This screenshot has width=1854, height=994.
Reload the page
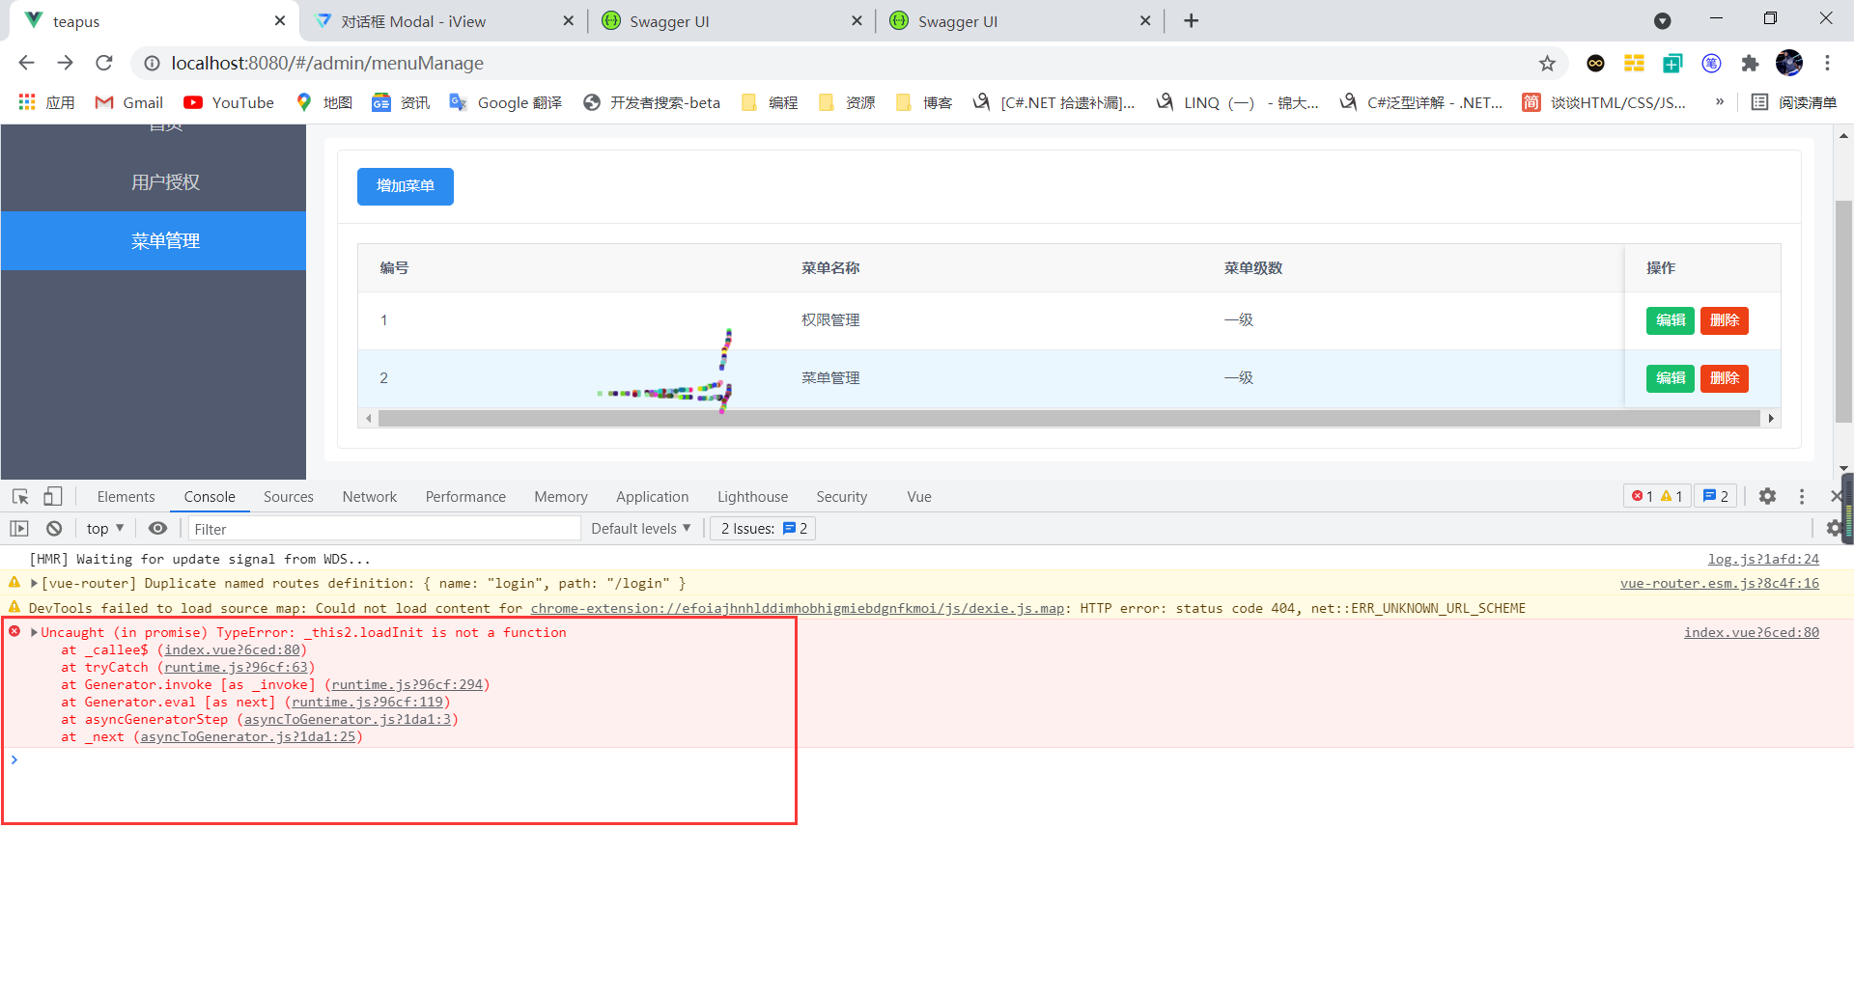(x=104, y=64)
